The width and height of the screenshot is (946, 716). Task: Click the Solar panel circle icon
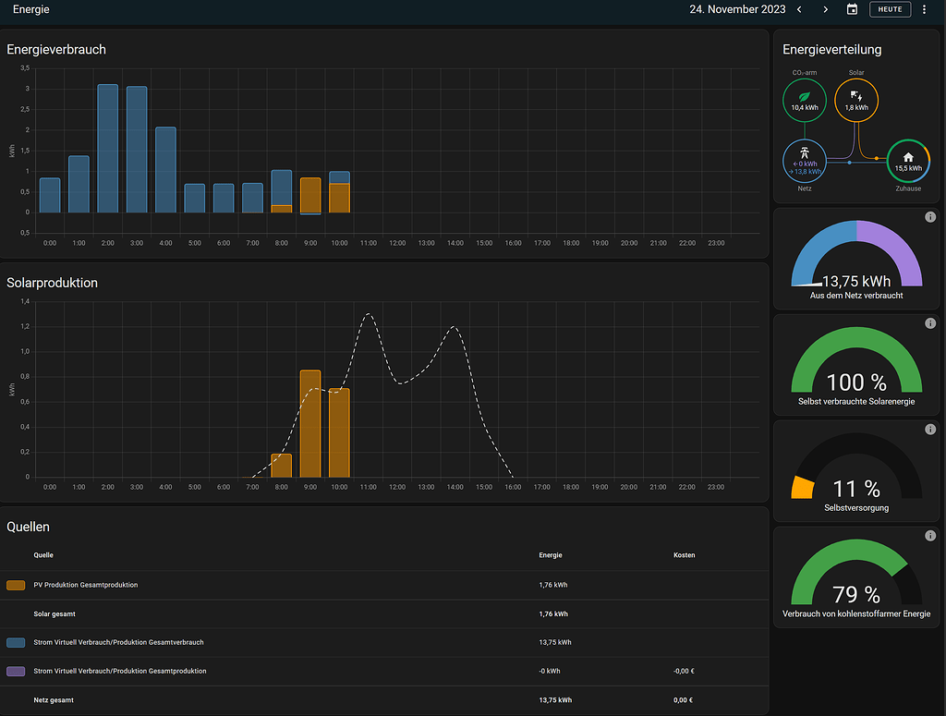point(856,100)
